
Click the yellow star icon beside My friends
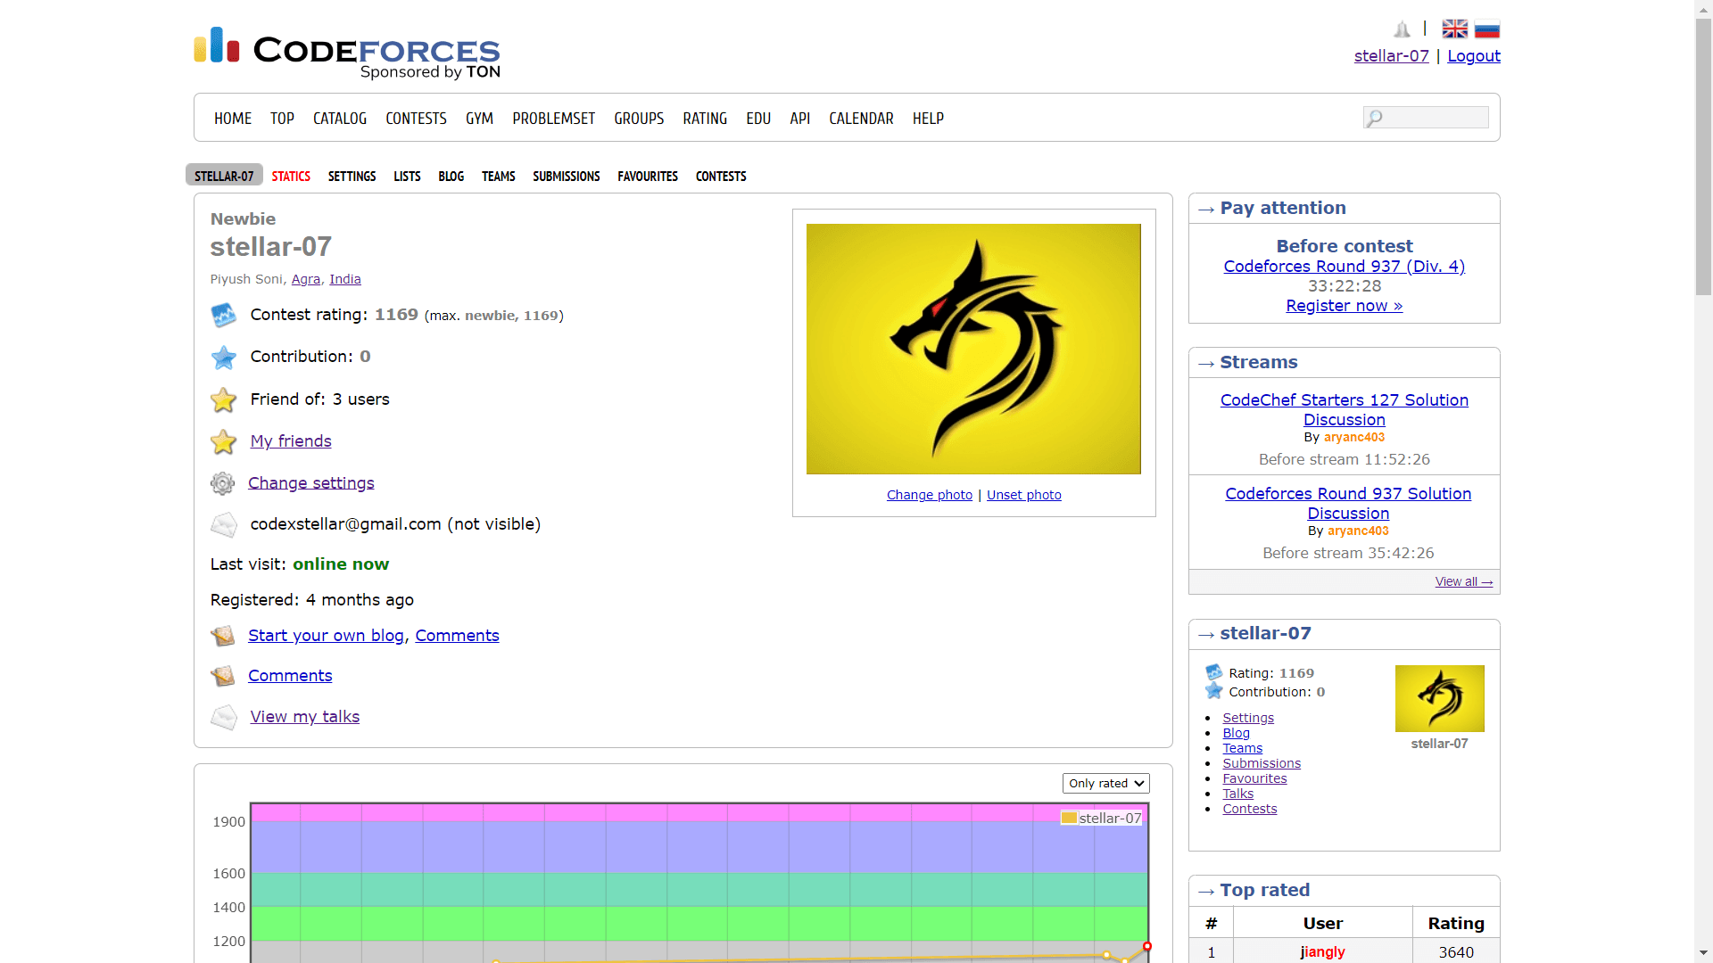point(223,441)
